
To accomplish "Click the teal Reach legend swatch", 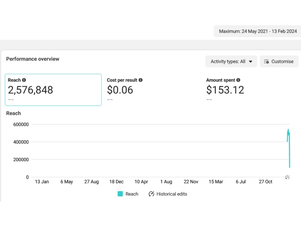I will (120, 194).
